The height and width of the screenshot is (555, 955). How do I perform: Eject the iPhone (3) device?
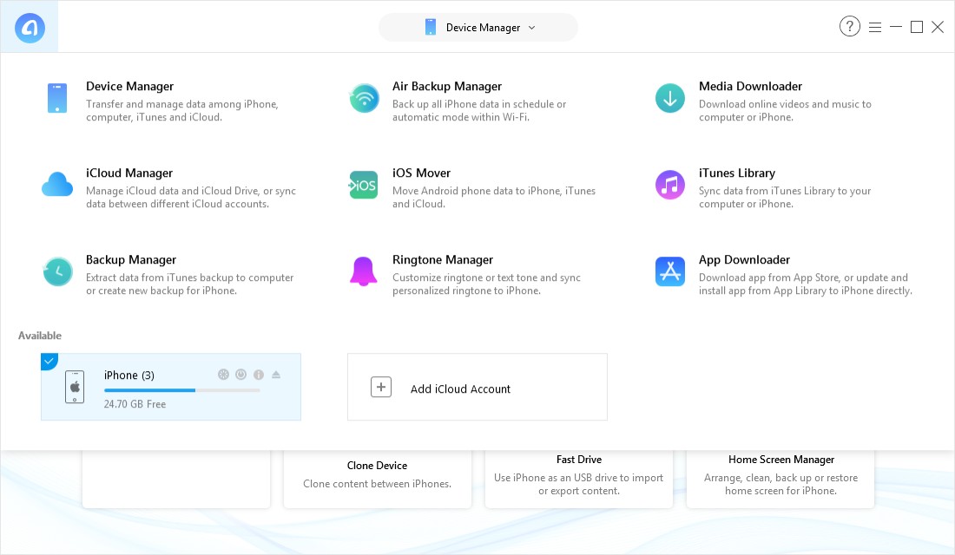point(276,375)
